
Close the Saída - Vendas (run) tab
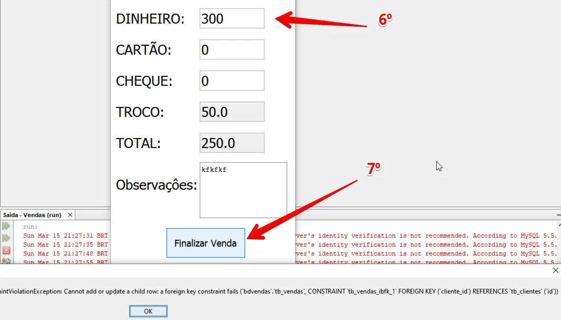click(70, 215)
